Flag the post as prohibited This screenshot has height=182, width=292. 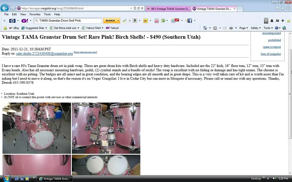(x=274, y=40)
